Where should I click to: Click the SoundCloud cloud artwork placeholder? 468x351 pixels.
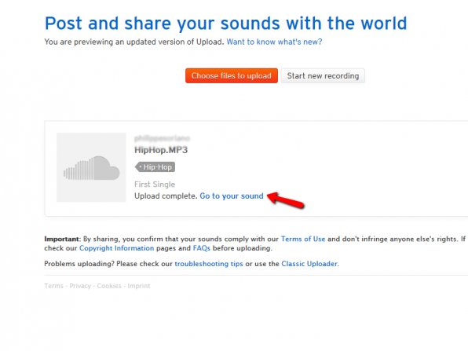pyautogui.click(x=91, y=167)
